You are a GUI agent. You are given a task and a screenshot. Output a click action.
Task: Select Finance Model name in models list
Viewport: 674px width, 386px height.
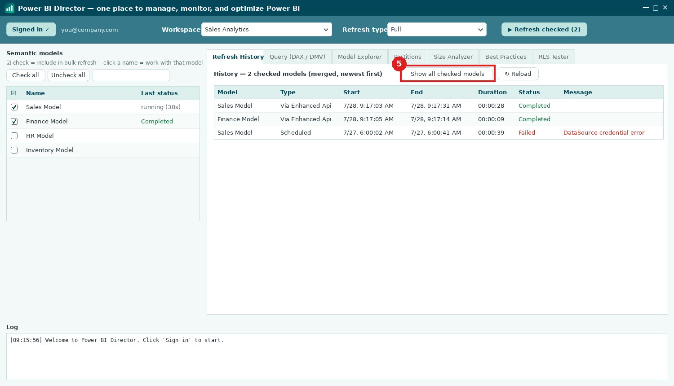click(x=47, y=121)
